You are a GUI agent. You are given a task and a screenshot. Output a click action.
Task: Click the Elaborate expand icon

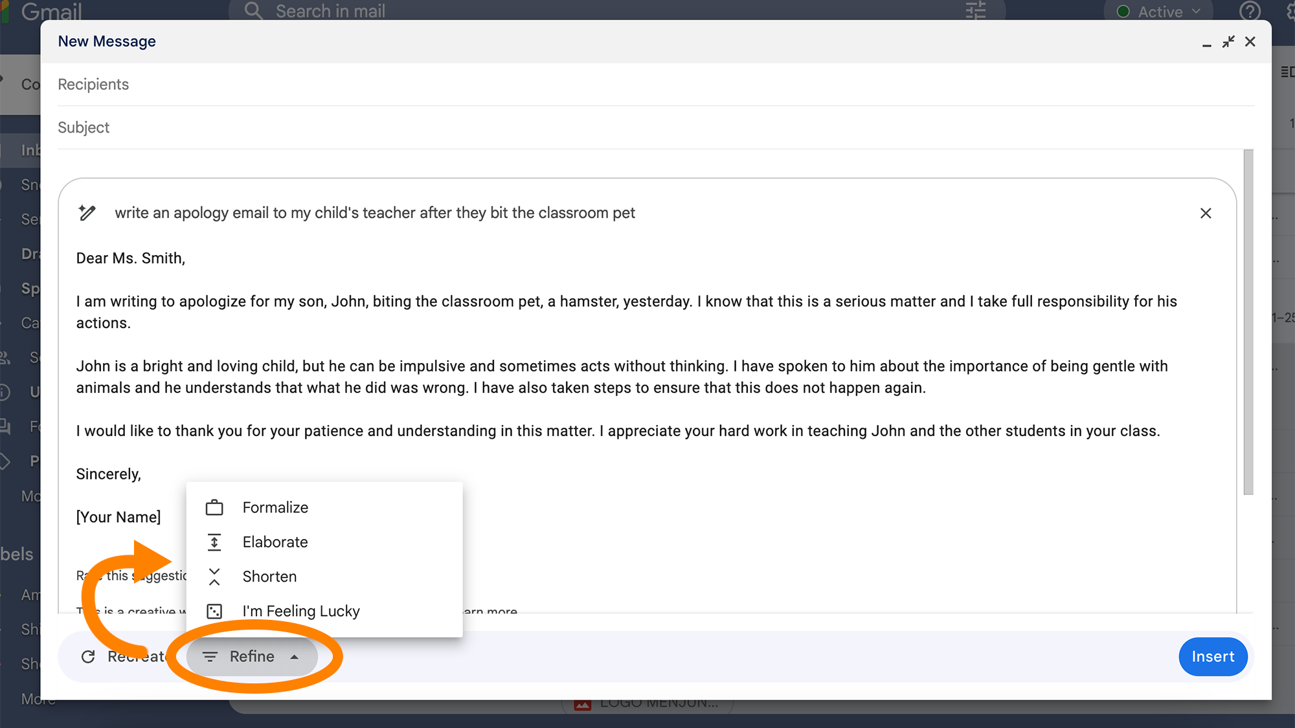point(214,542)
